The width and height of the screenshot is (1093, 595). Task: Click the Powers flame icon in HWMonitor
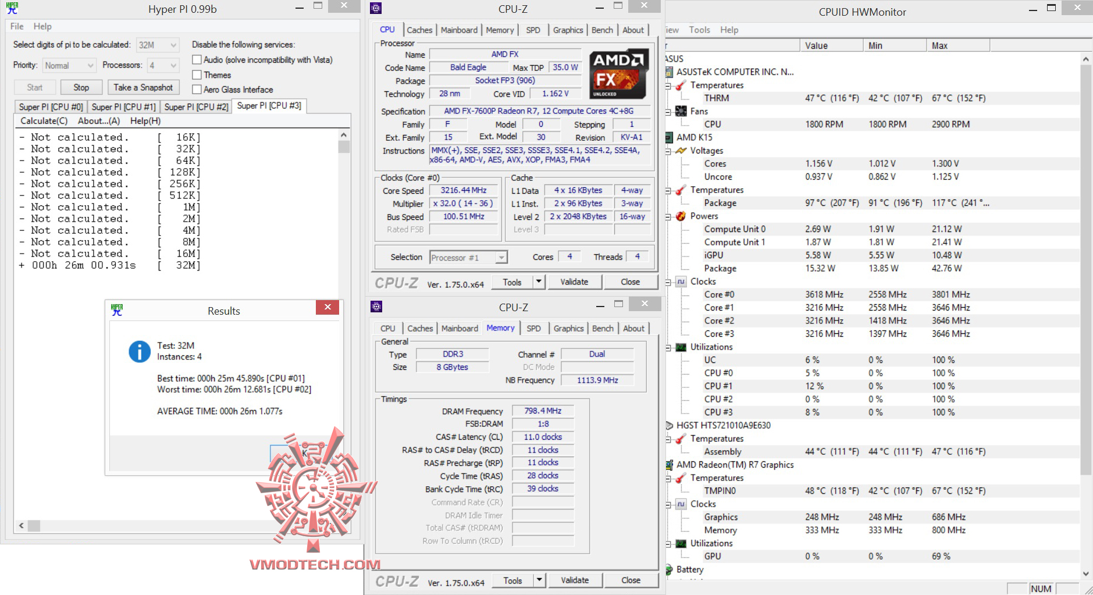681,216
